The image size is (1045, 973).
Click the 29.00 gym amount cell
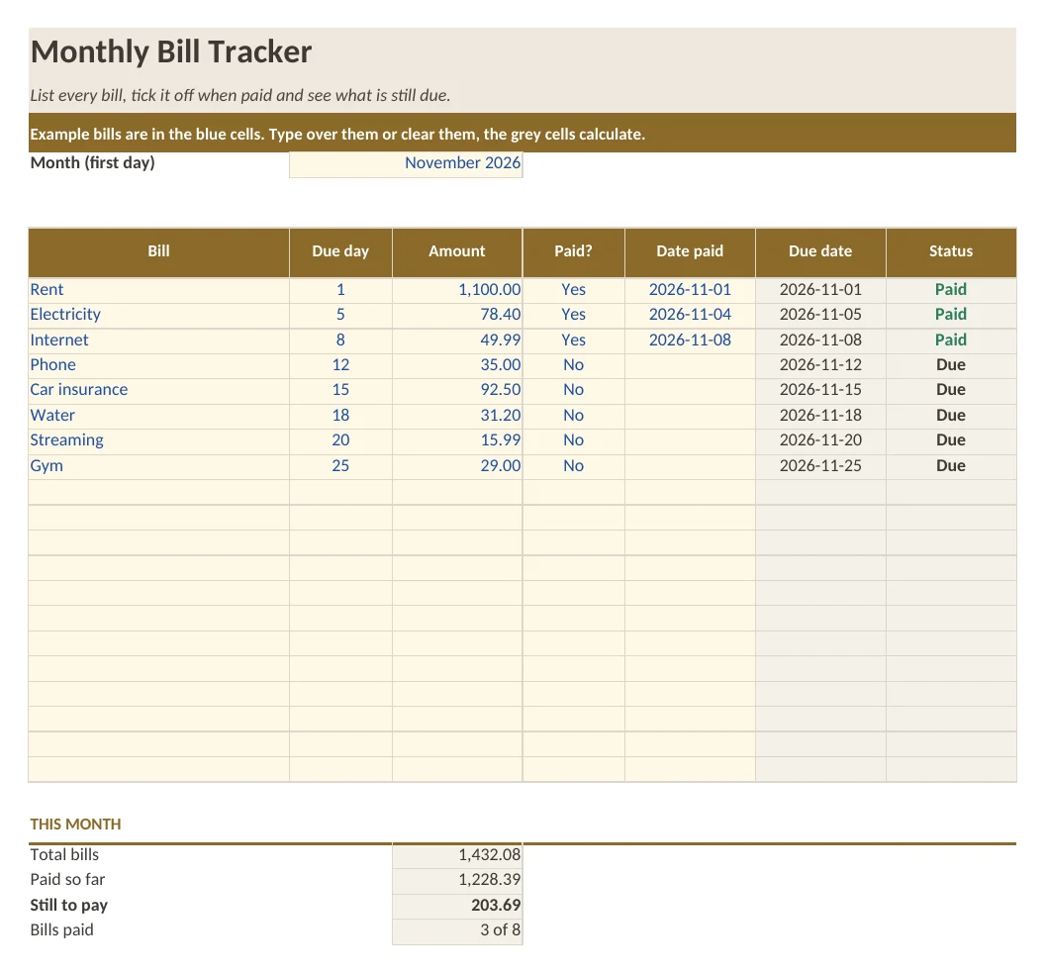point(457,466)
